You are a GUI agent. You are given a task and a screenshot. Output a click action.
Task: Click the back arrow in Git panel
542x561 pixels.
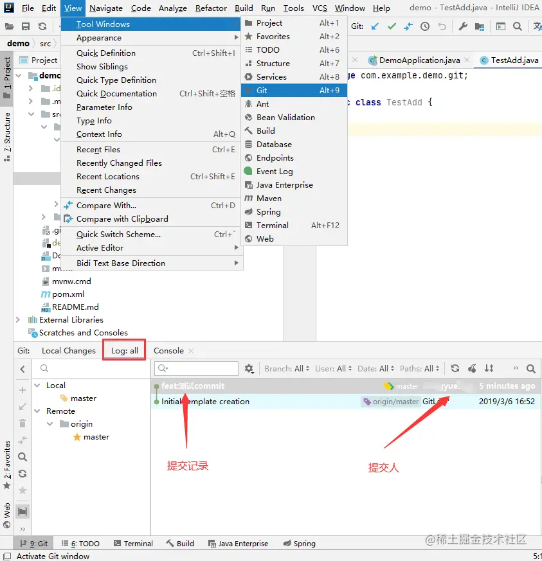[23, 369]
